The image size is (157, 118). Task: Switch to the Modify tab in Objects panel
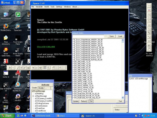tap(41, 88)
